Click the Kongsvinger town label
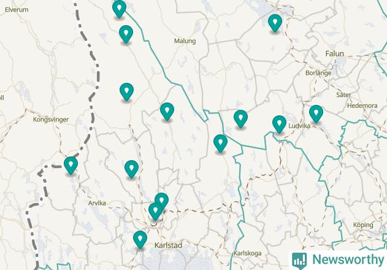 (x=51, y=120)
